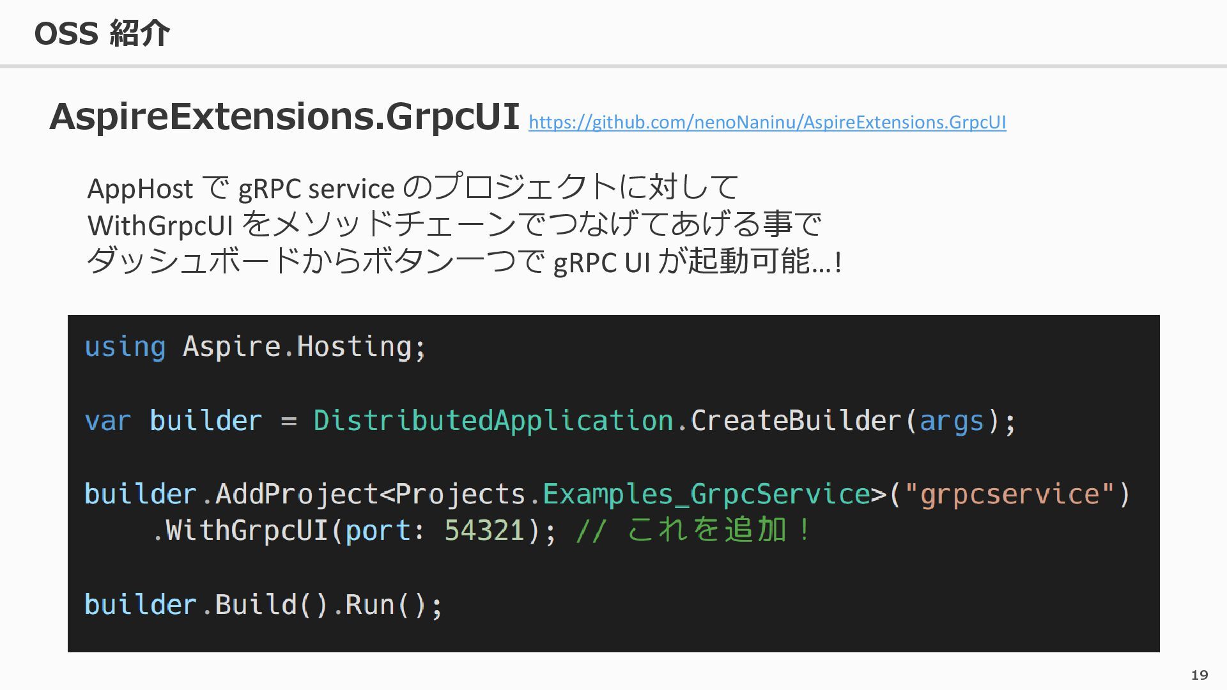Image resolution: width=1227 pixels, height=690 pixels.
Task: Click the 'args' parameter in code
Action: tap(951, 421)
